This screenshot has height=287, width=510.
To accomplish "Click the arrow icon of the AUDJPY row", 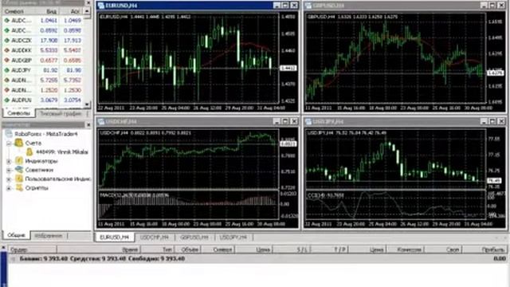I will 6,70.
